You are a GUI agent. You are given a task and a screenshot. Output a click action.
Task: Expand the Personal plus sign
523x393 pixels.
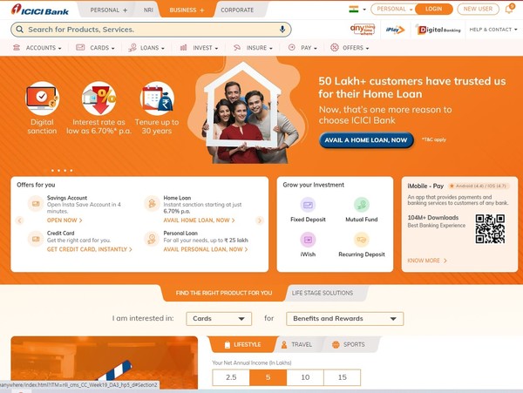pyautogui.click(x=125, y=10)
